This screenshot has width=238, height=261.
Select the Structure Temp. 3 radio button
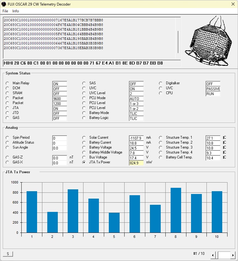(x=160, y=147)
